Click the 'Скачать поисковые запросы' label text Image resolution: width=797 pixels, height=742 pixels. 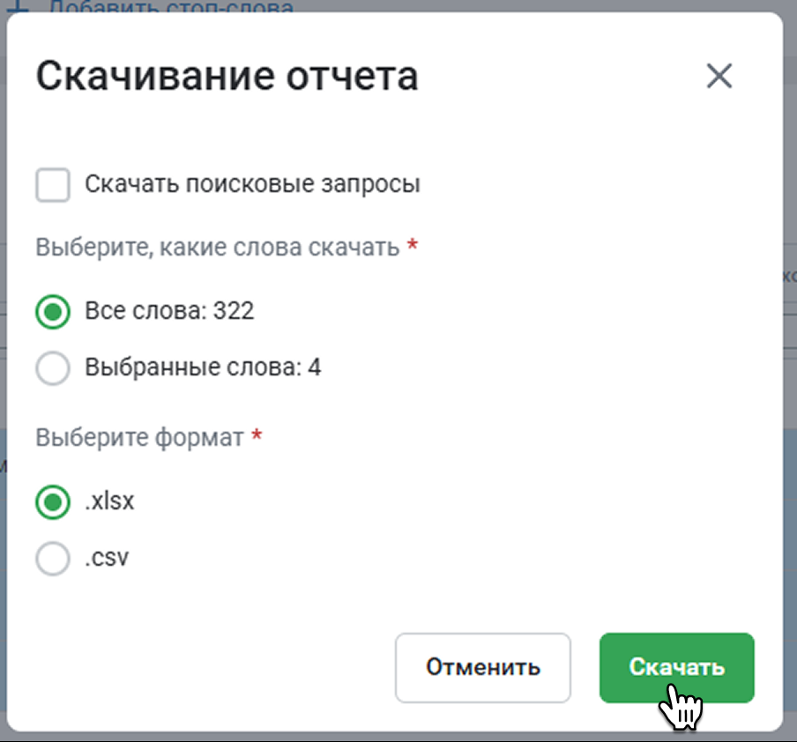coord(252,185)
